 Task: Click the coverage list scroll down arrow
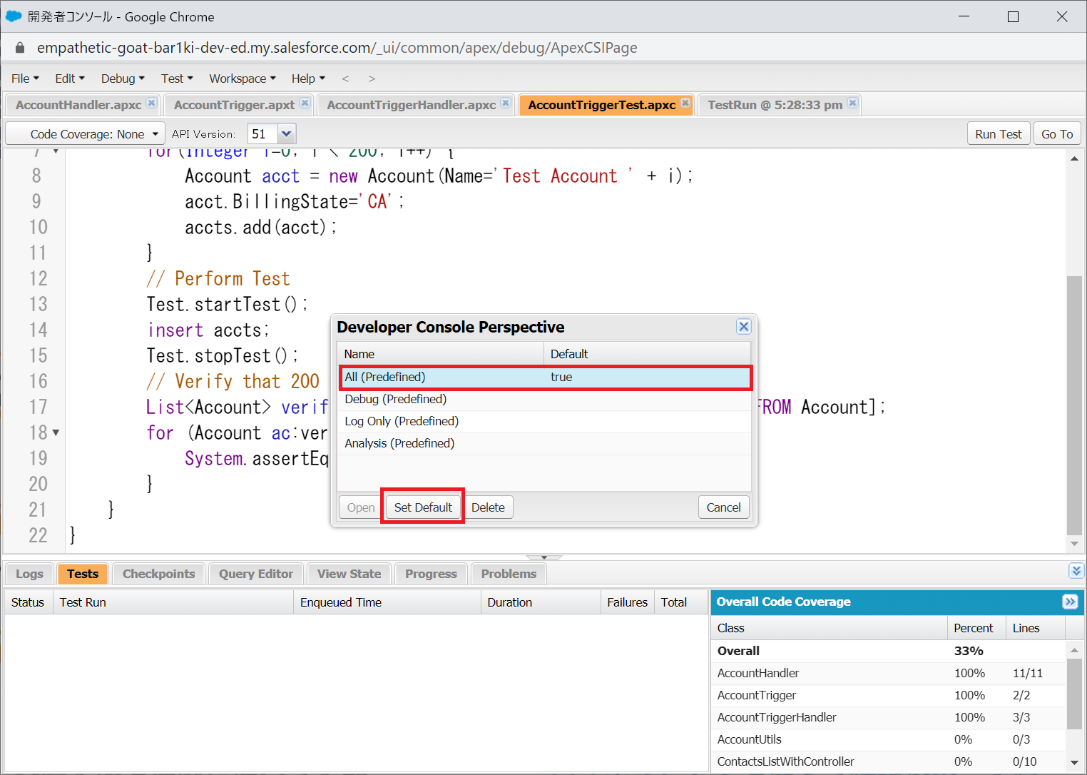click(1074, 763)
